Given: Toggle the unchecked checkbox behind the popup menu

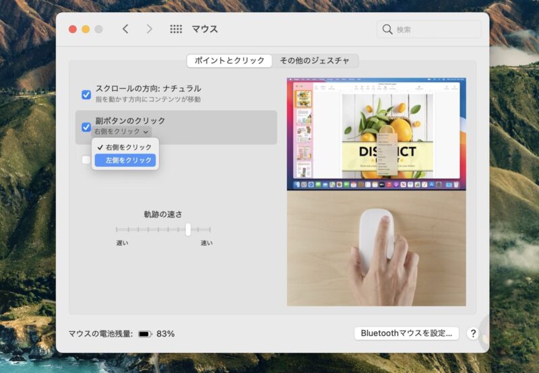Looking at the screenshot, I should coord(86,160).
